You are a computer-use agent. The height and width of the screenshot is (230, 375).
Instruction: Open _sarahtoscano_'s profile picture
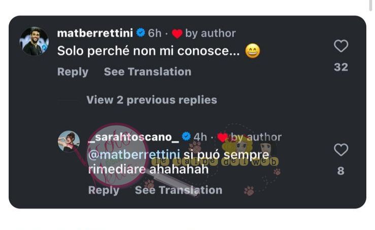69,141
